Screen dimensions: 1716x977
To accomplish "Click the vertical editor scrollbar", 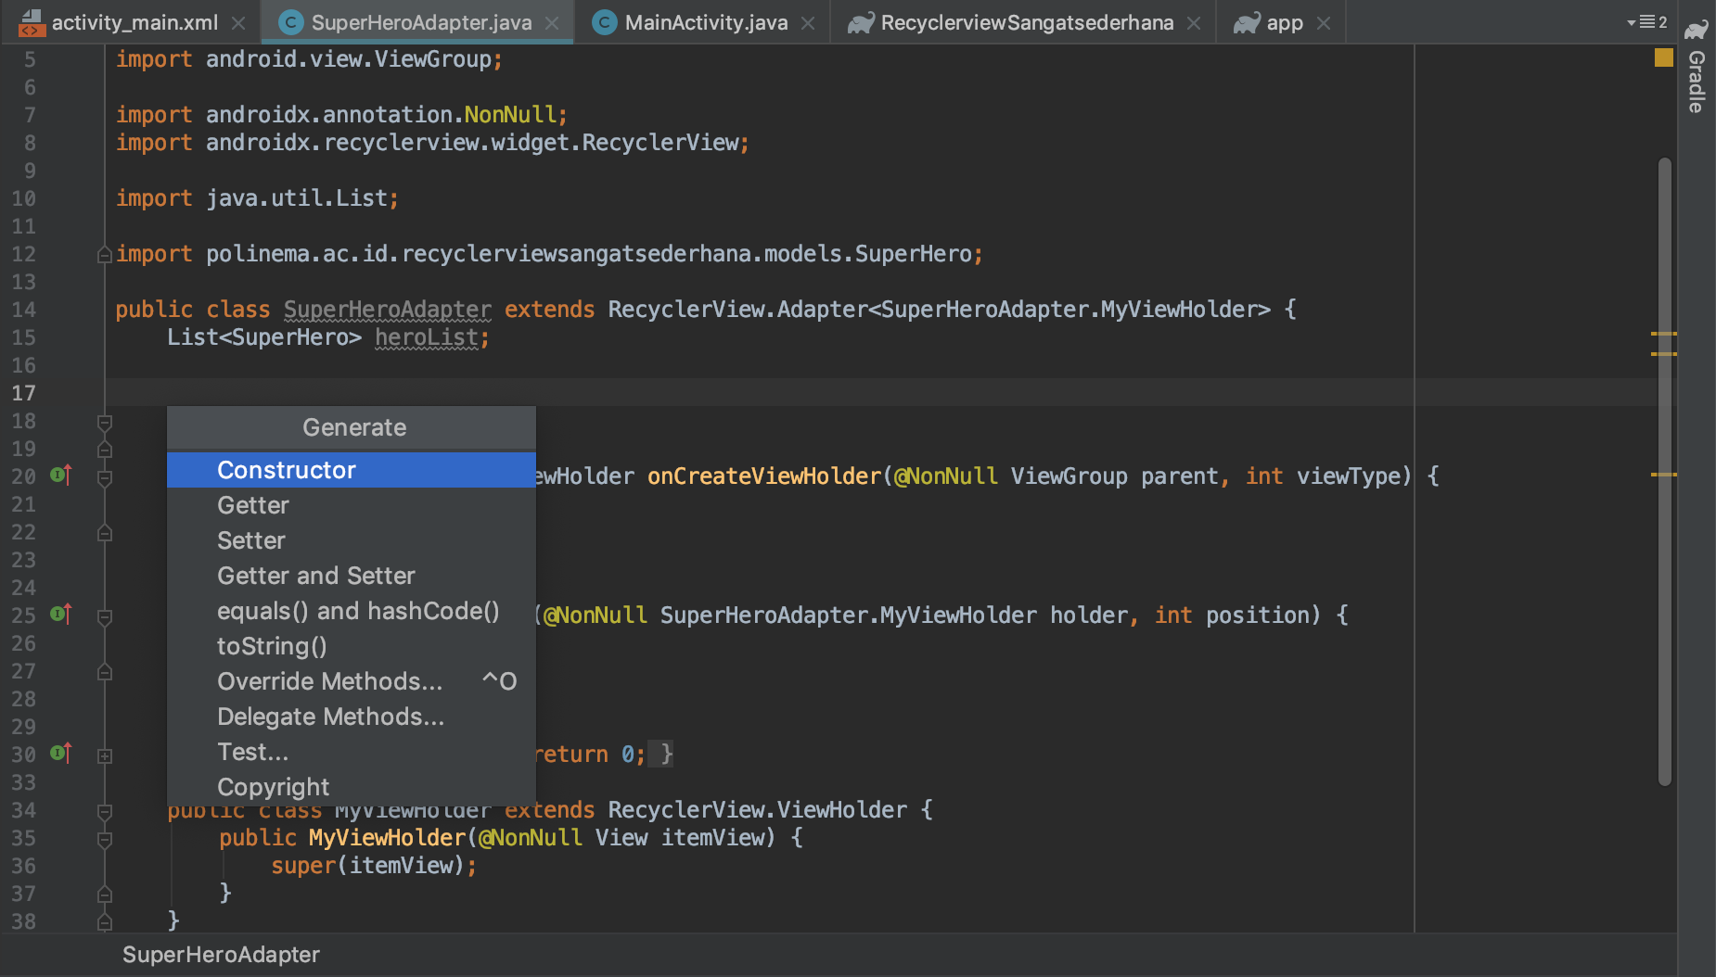I will pos(1665,471).
